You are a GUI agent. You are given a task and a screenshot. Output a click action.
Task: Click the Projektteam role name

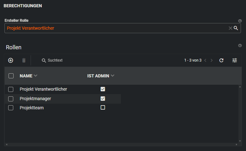32,108
